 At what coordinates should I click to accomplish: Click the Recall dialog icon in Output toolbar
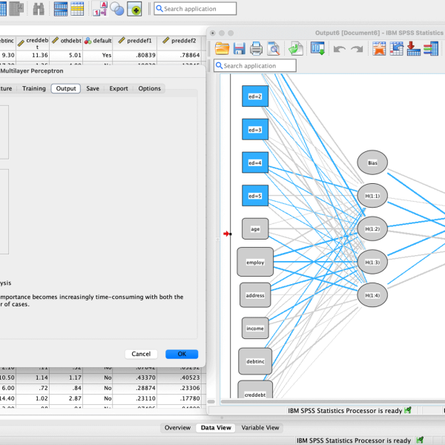[318, 49]
